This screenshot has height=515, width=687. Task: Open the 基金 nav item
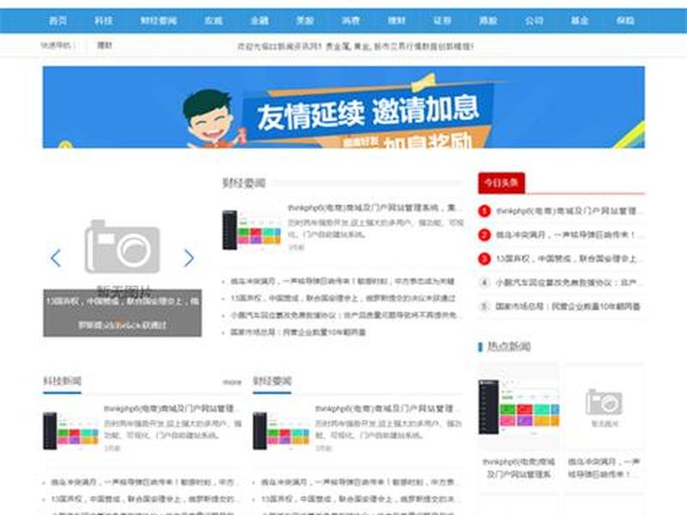580,21
